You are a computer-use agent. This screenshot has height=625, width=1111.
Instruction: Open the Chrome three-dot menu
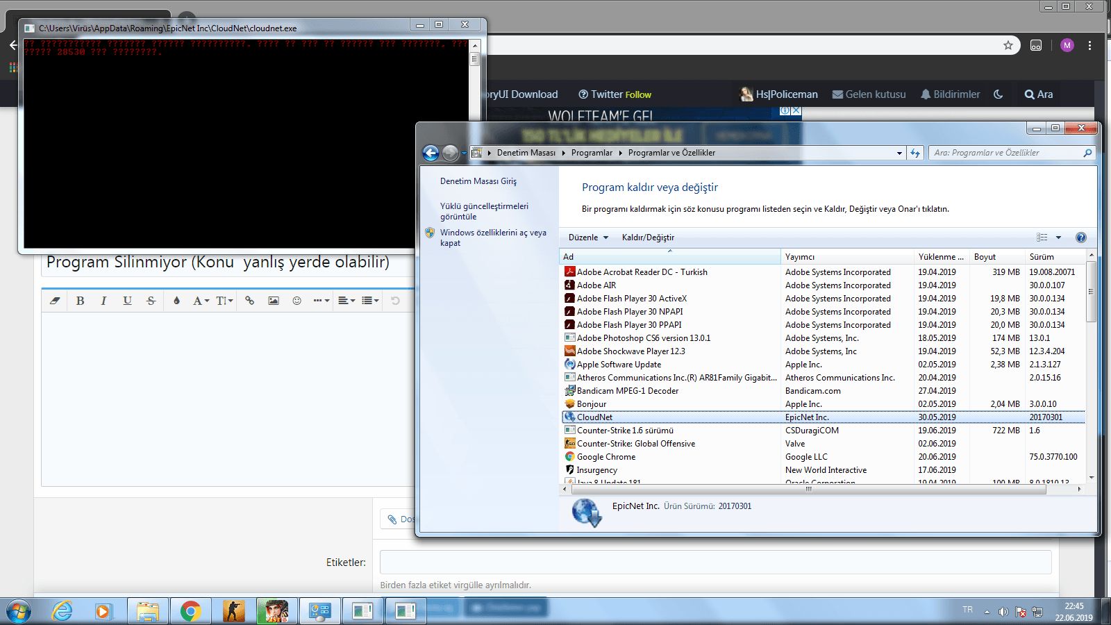pos(1090,45)
